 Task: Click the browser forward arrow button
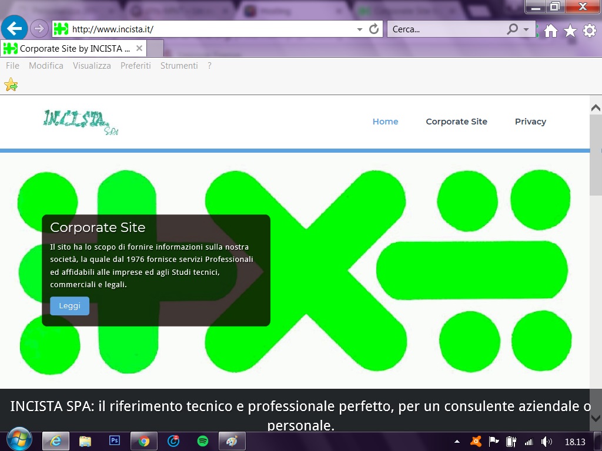point(39,29)
